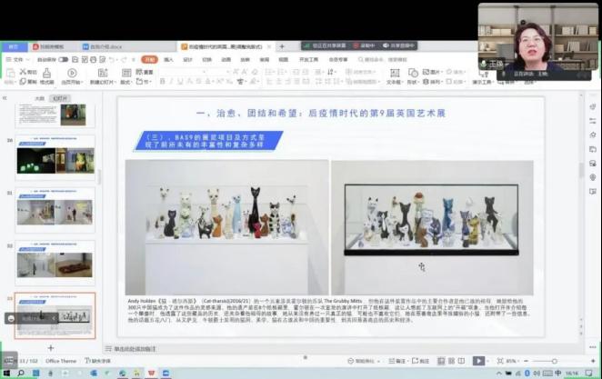
Task: Click the Arrange icon in ribbon
Action: [426, 81]
